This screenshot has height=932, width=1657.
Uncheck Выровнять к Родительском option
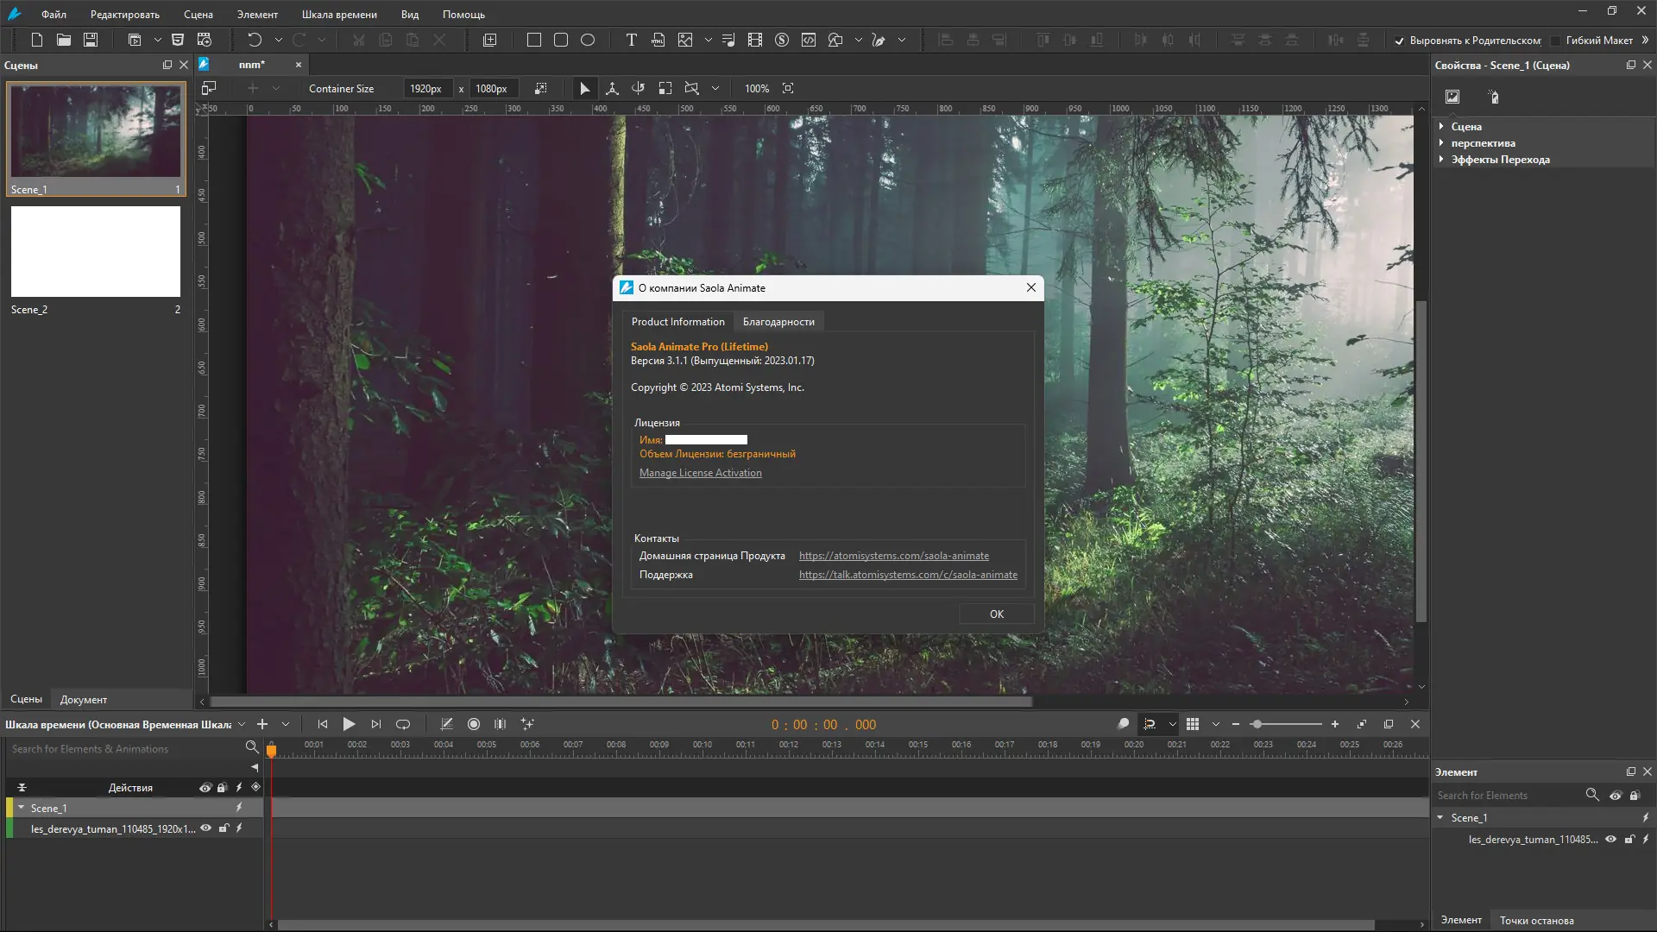pos(1399,41)
